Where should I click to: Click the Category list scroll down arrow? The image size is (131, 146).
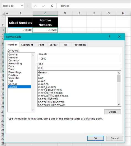point(33,110)
